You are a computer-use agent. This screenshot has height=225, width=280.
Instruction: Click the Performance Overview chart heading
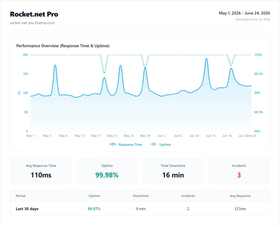click(63, 46)
